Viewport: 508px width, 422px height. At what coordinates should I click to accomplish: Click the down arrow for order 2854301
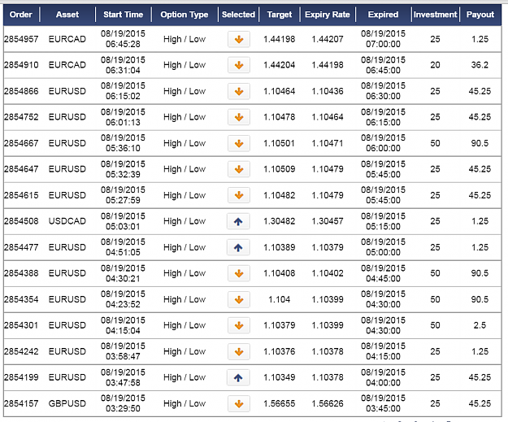pyautogui.click(x=239, y=325)
